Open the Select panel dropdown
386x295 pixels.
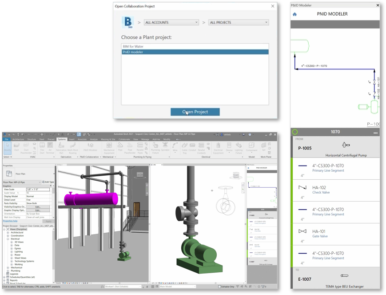pos(8,157)
